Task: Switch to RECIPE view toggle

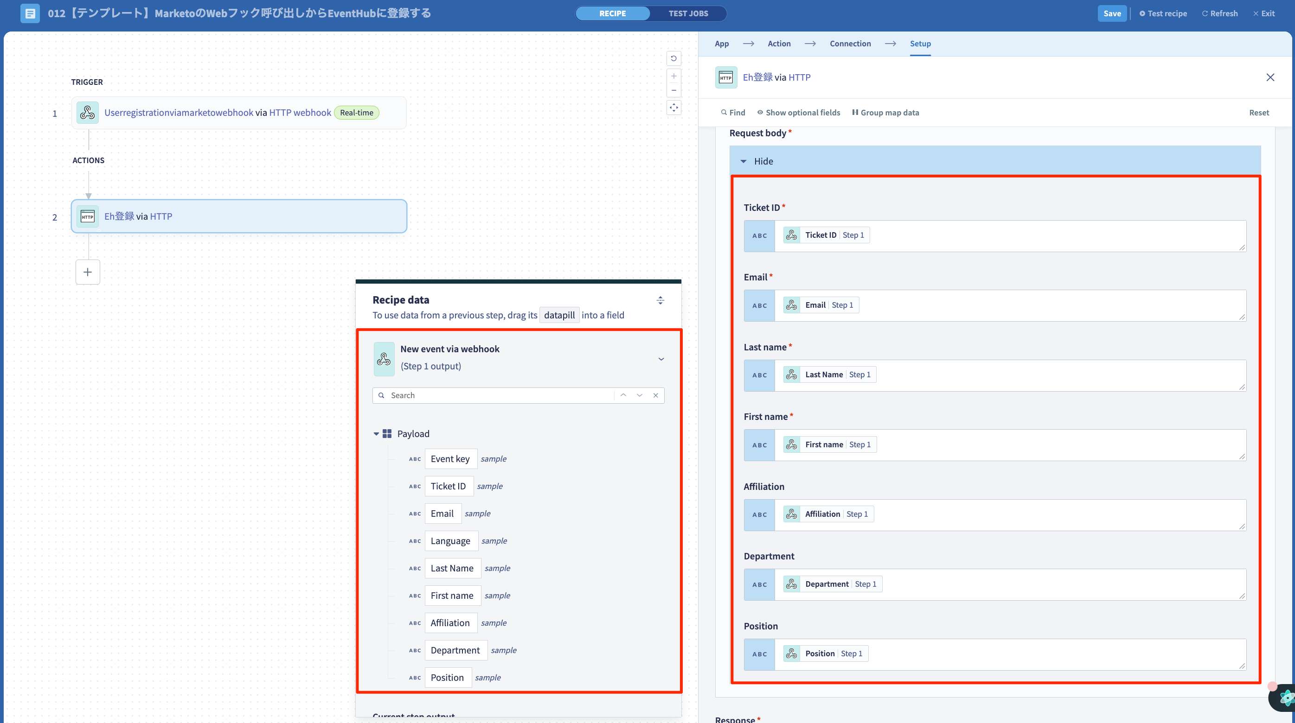Action: [x=612, y=13]
